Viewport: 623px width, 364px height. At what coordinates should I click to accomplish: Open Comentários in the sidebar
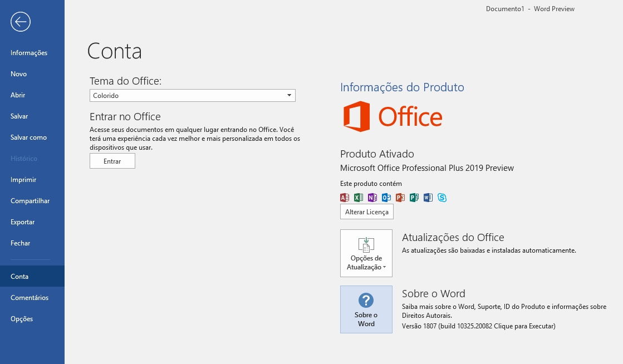coord(32,297)
